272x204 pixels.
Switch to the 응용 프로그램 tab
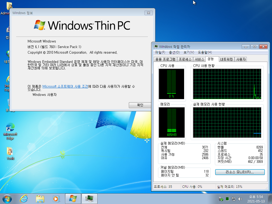(x=165, y=59)
